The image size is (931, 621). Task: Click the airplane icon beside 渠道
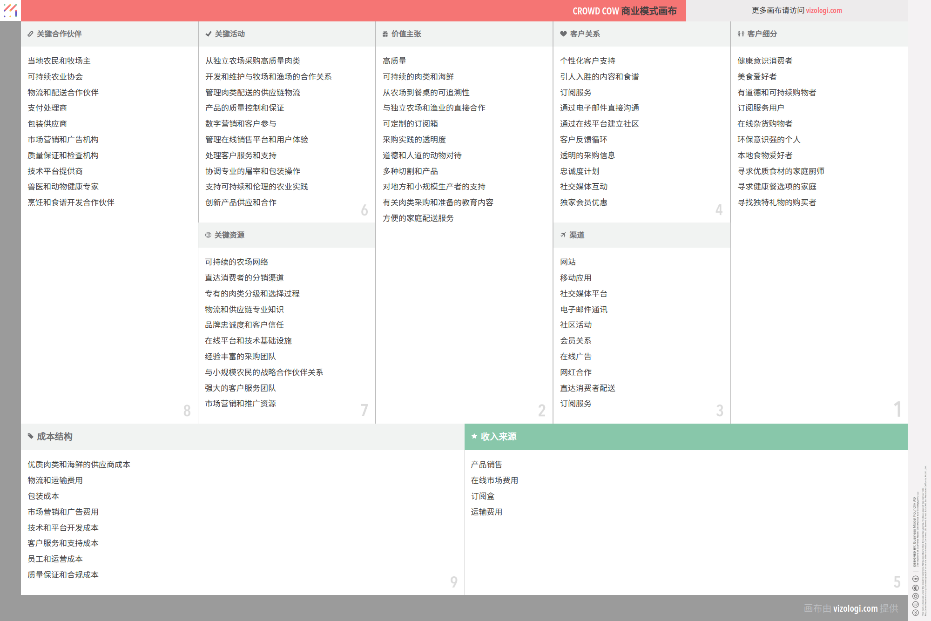click(x=563, y=235)
